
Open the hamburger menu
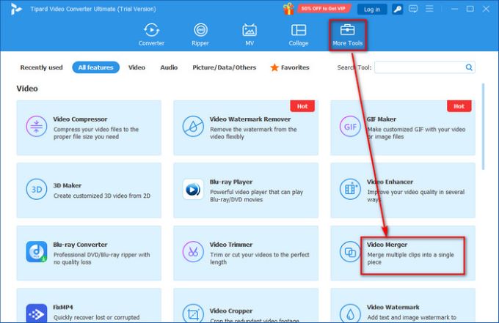(429, 9)
